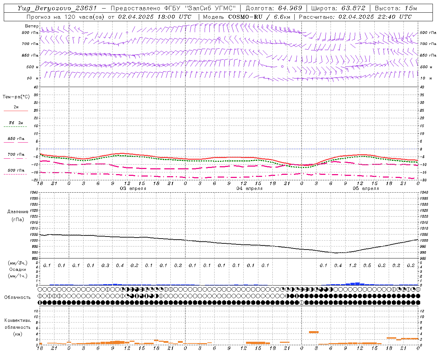The width and height of the screenshot is (438, 351).
Task: Click the 05 апреля date label
Action: [x=366, y=189]
